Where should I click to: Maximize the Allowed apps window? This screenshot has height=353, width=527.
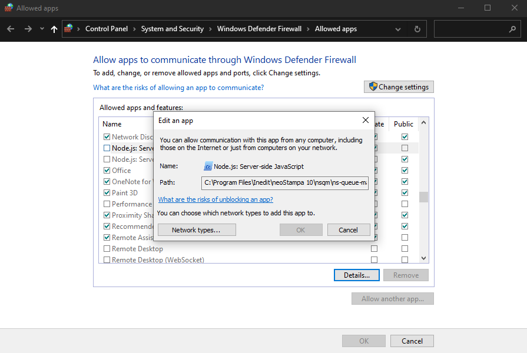[488, 8]
